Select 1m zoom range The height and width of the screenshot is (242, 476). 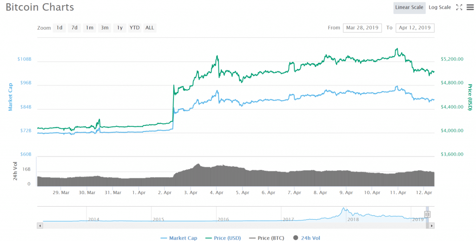tap(89, 28)
